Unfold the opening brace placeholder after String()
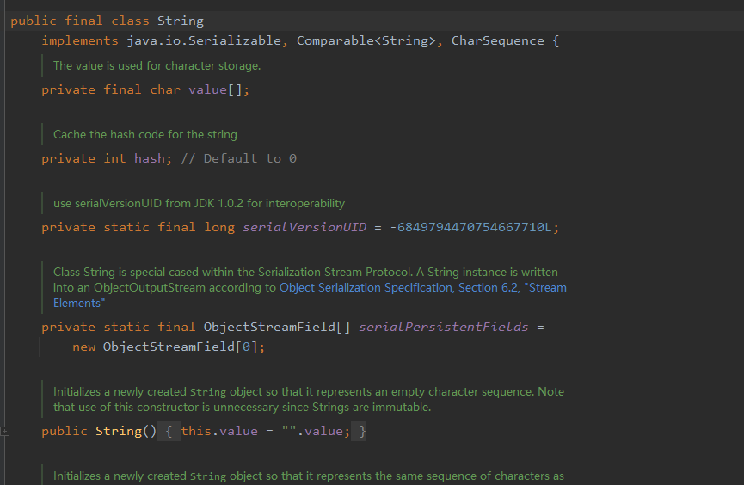Viewport: 744px width, 485px height. tap(169, 432)
